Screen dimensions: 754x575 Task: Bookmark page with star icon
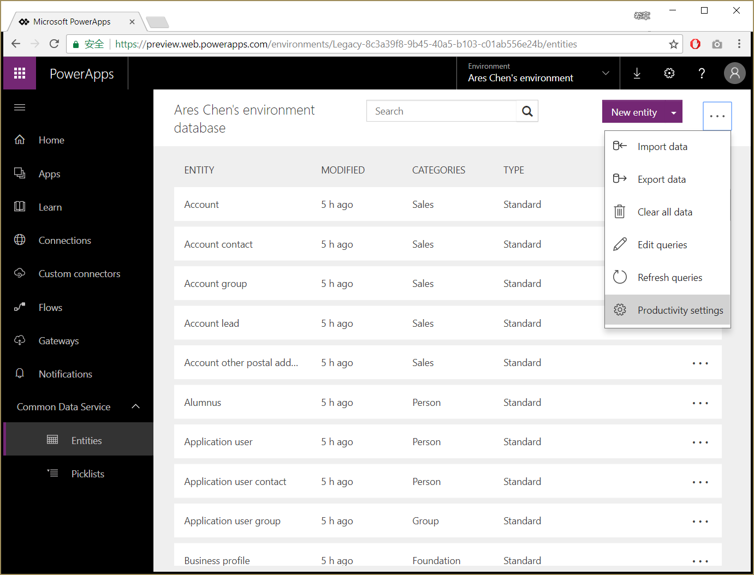674,44
